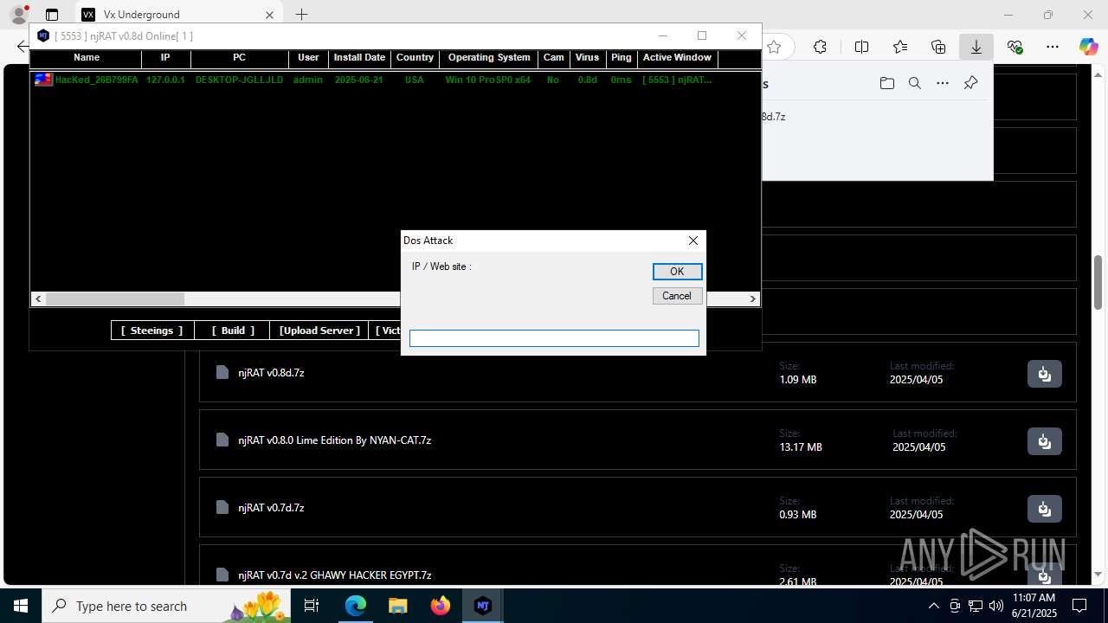Open a new tab with plus button
1108x623 pixels.
[x=301, y=15]
